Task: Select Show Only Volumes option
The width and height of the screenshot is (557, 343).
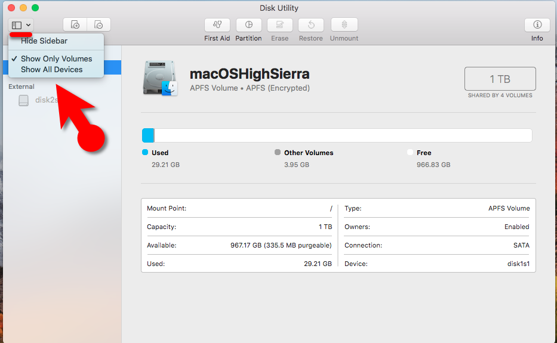Action: (x=56, y=59)
